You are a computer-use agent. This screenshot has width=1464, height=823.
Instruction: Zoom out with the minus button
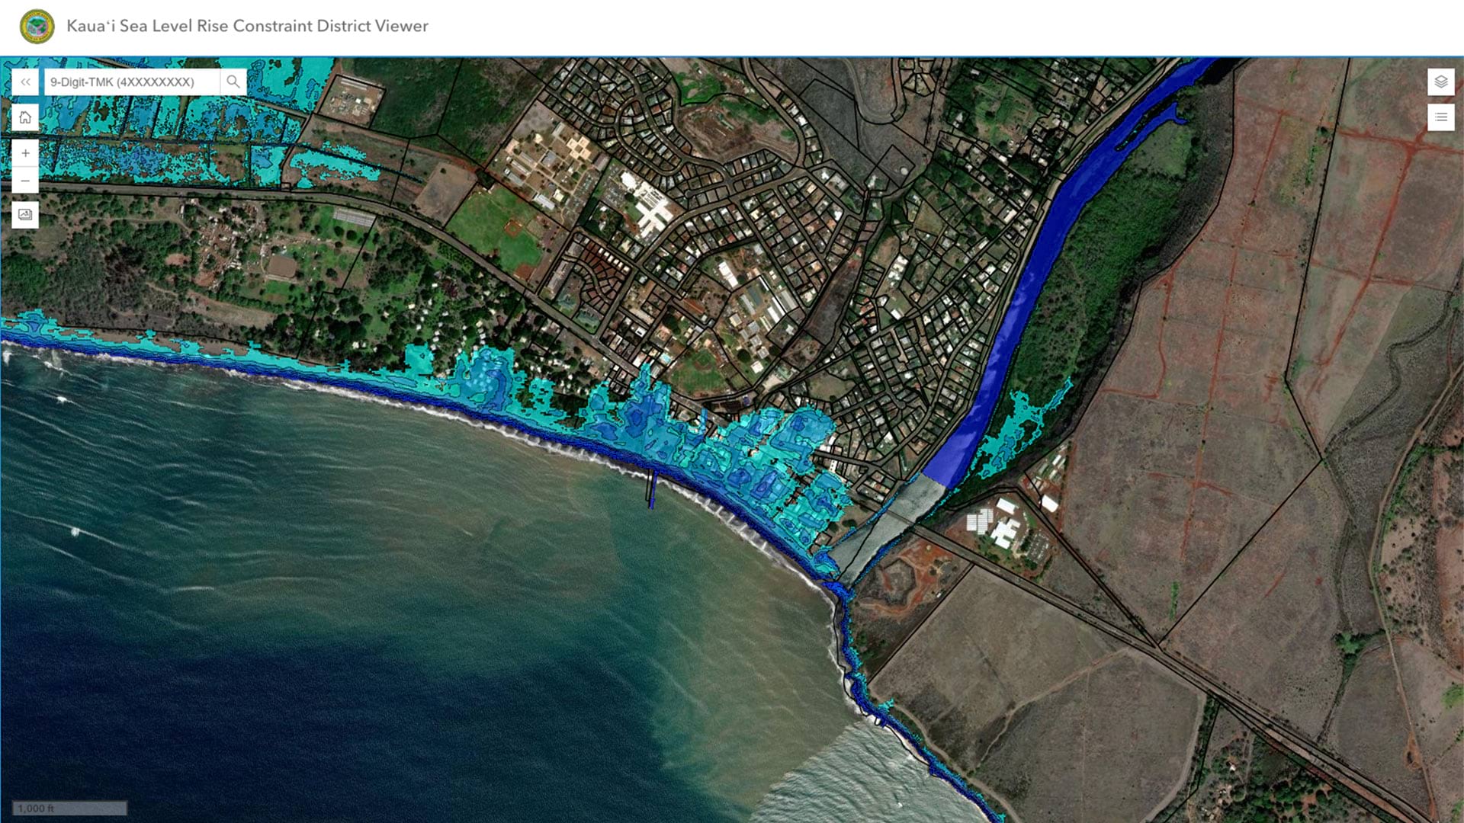[x=25, y=181]
